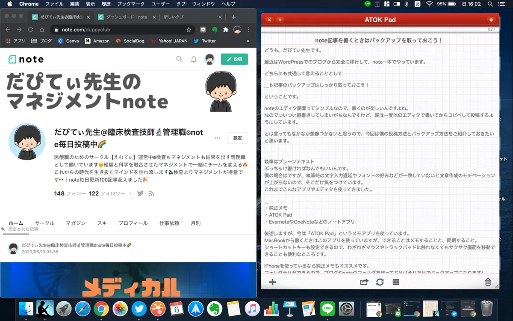This screenshot has width=513, height=321.
Task: Click the share arrow icon in ATOK Pad
Action: pos(364,282)
